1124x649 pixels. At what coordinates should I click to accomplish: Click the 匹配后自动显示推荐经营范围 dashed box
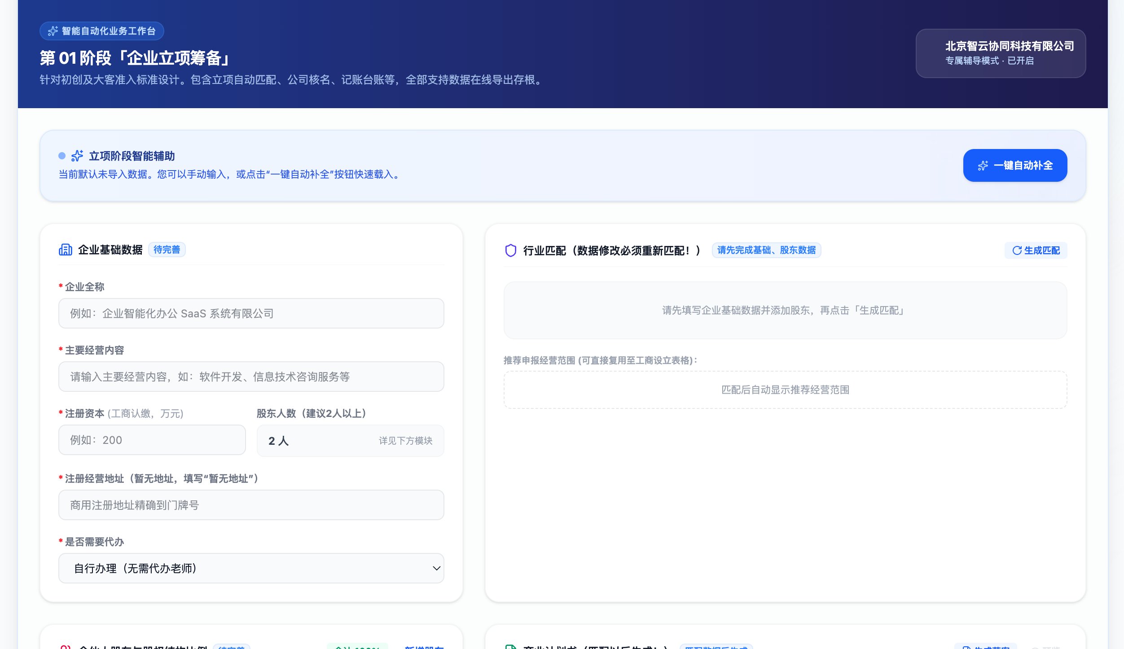785,390
